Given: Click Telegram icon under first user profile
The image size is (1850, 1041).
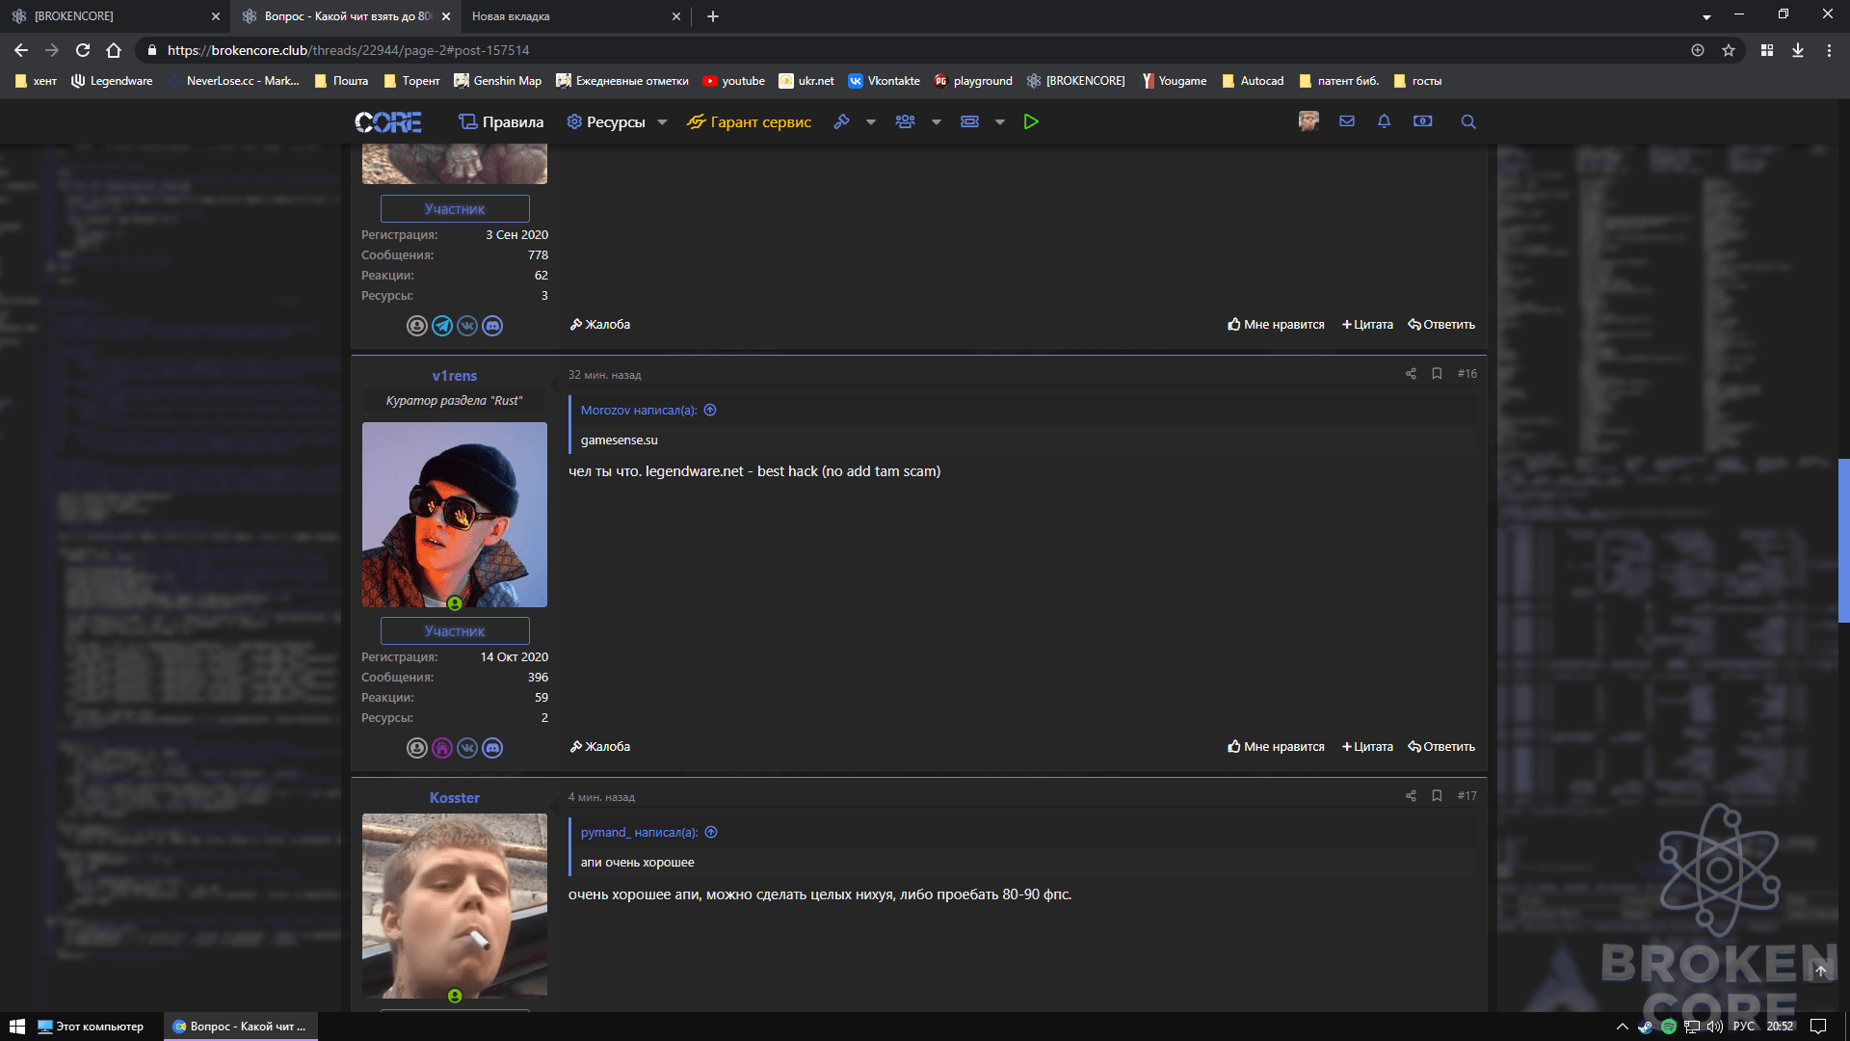Looking at the screenshot, I should point(442,326).
